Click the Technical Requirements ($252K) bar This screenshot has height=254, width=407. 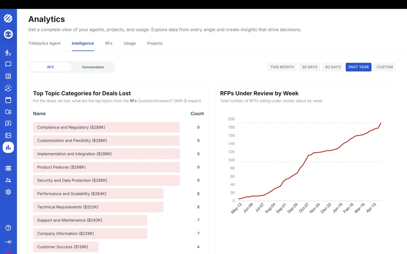pos(98,207)
